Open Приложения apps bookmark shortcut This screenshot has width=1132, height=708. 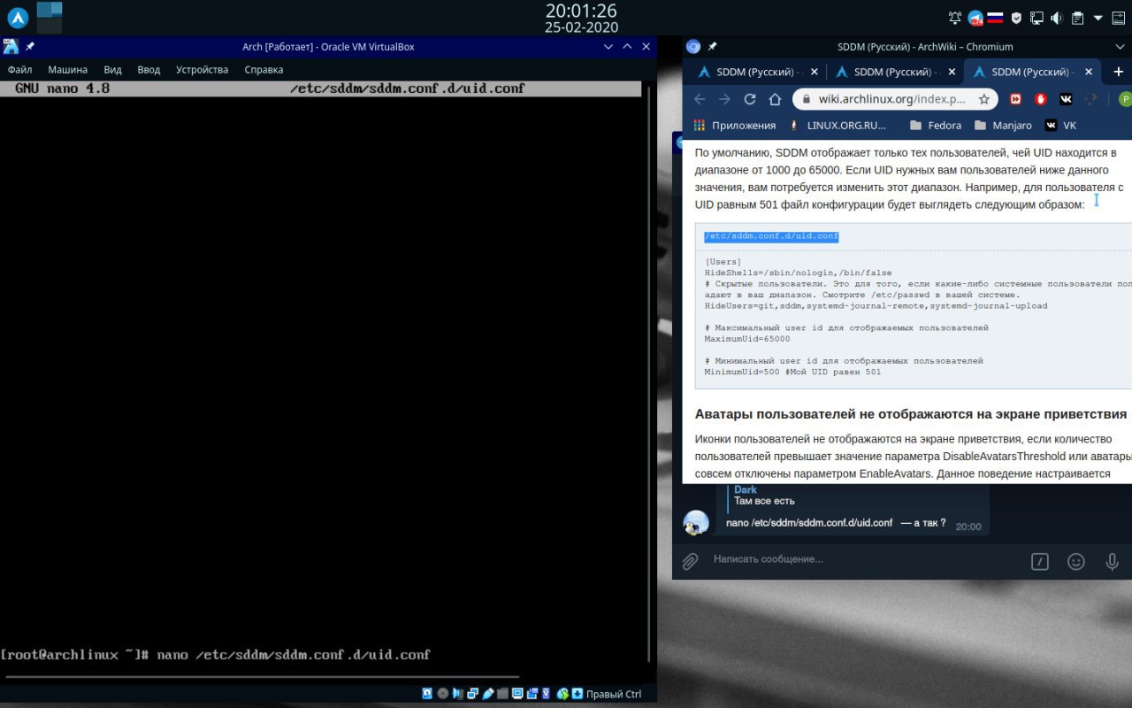[735, 125]
